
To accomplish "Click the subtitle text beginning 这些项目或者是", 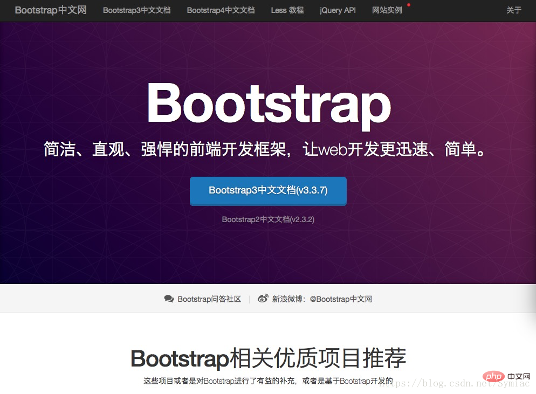I will (268, 381).
